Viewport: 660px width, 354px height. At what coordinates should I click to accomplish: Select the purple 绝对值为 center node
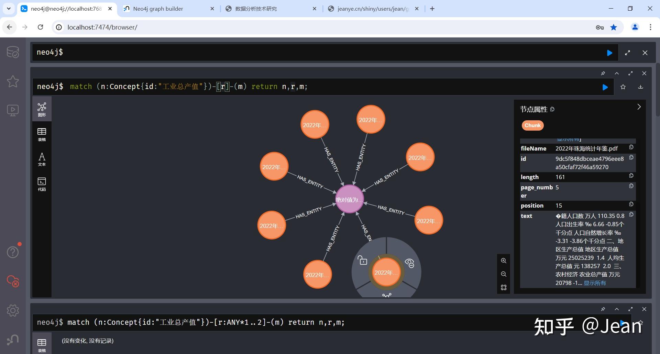tap(349, 199)
